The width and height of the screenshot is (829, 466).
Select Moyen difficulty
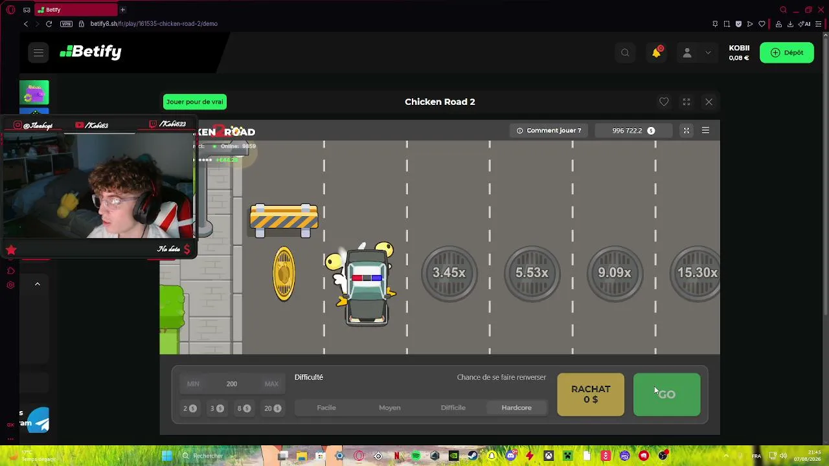click(x=390, y=408)
